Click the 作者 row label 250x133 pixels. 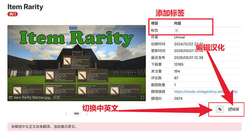pyautogui.click(x=154, y=37)
